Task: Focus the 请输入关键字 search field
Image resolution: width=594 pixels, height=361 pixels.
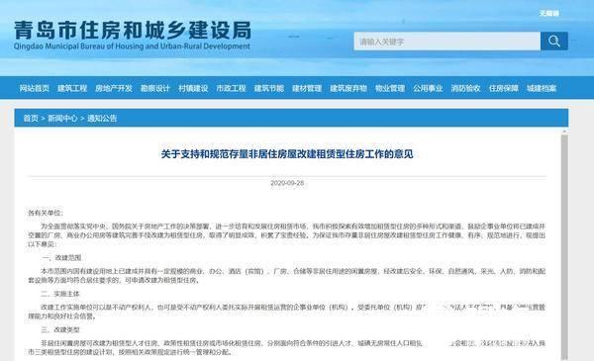Action: [447, 42]
